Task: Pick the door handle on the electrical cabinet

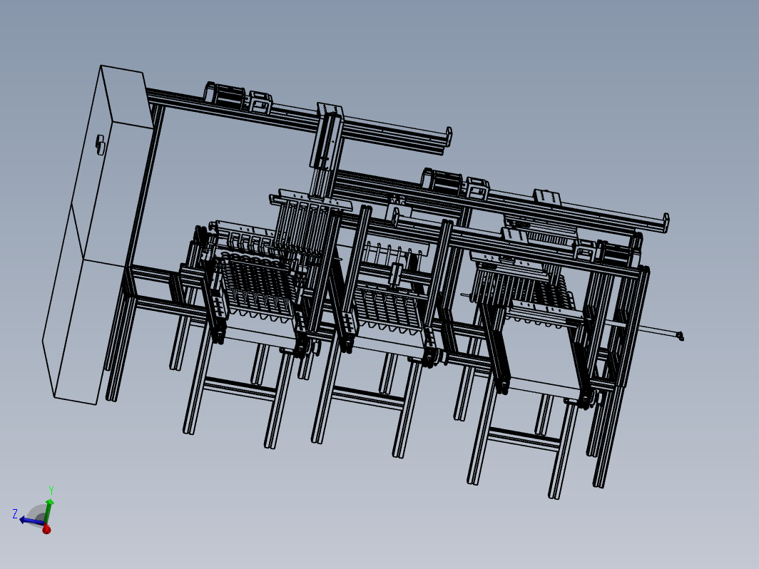Action: (x=100, y=144)
